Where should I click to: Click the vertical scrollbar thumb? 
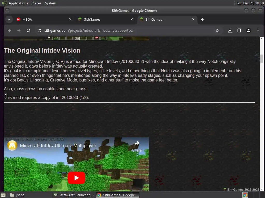point(262,59)
